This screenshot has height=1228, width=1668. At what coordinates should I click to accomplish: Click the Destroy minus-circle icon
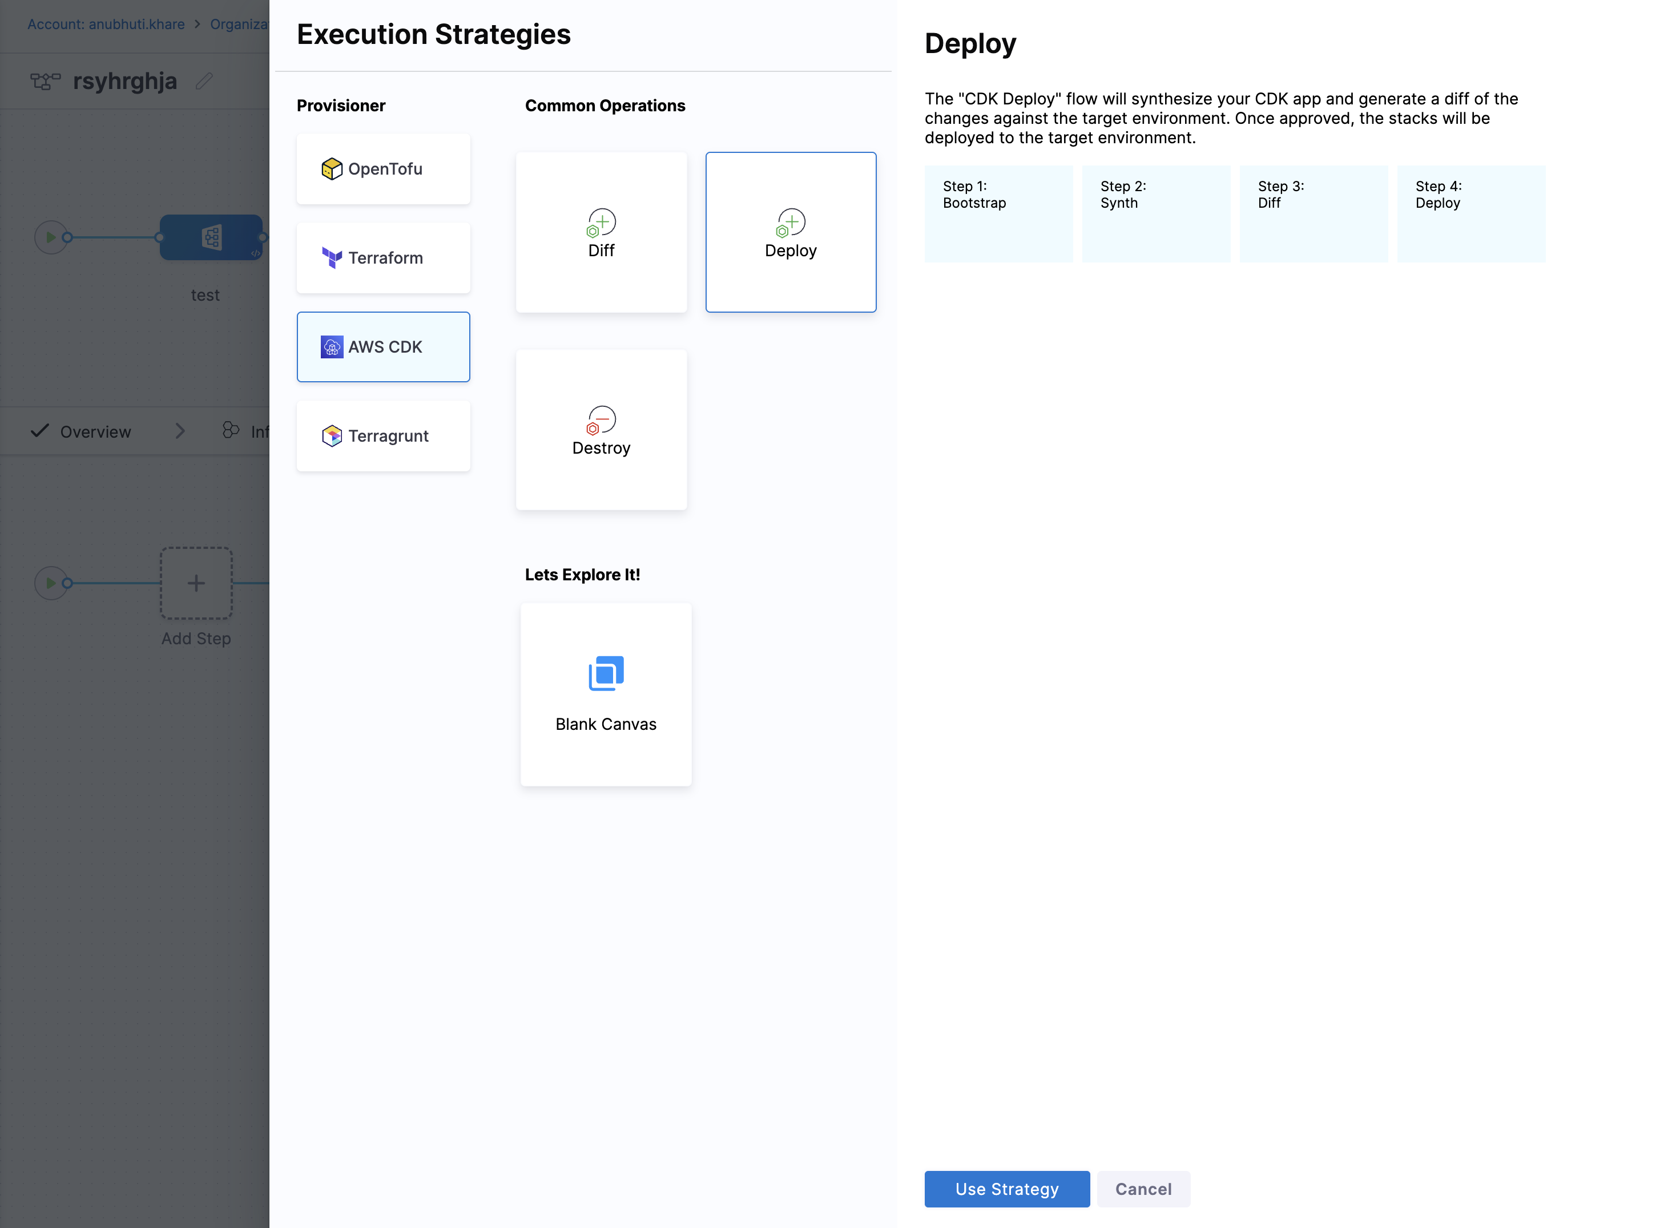(601, 420)
